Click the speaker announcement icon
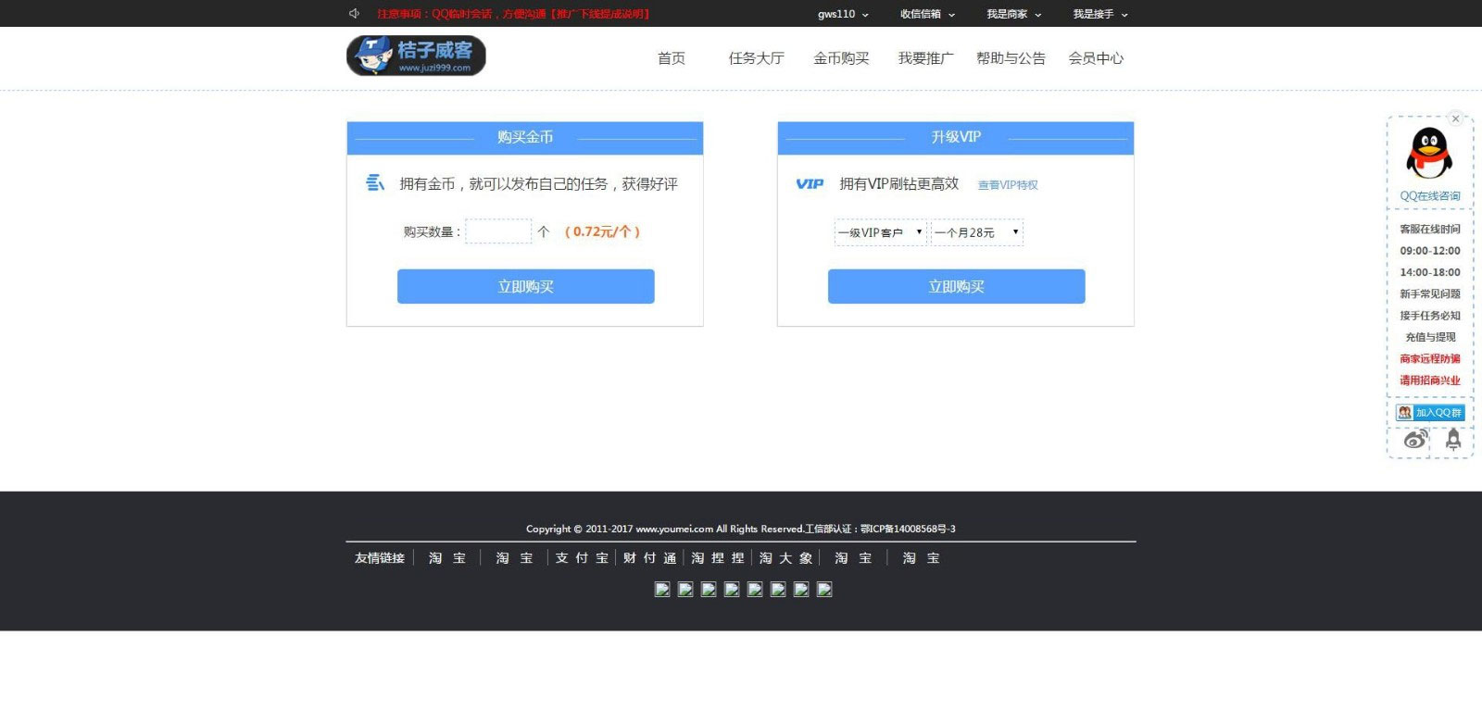 pos(354,14)
